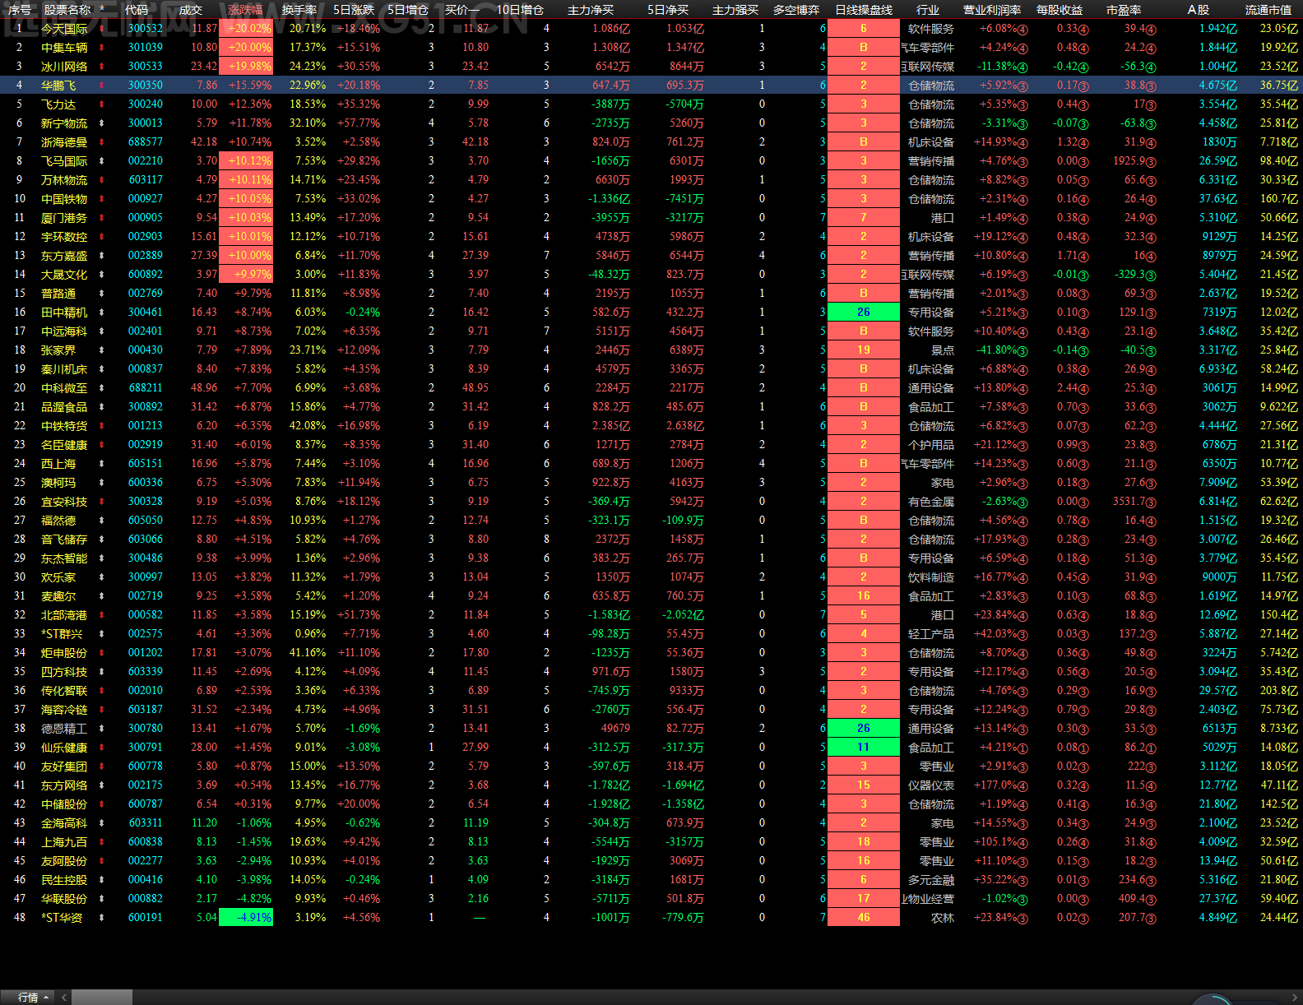The height and width of the screenshot is (1005, 1303).
Task: Click the marker icon beside 中国铁物
Action: [x=102, y=199]
